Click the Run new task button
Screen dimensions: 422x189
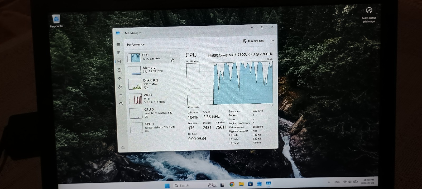(x=253, y=41)
